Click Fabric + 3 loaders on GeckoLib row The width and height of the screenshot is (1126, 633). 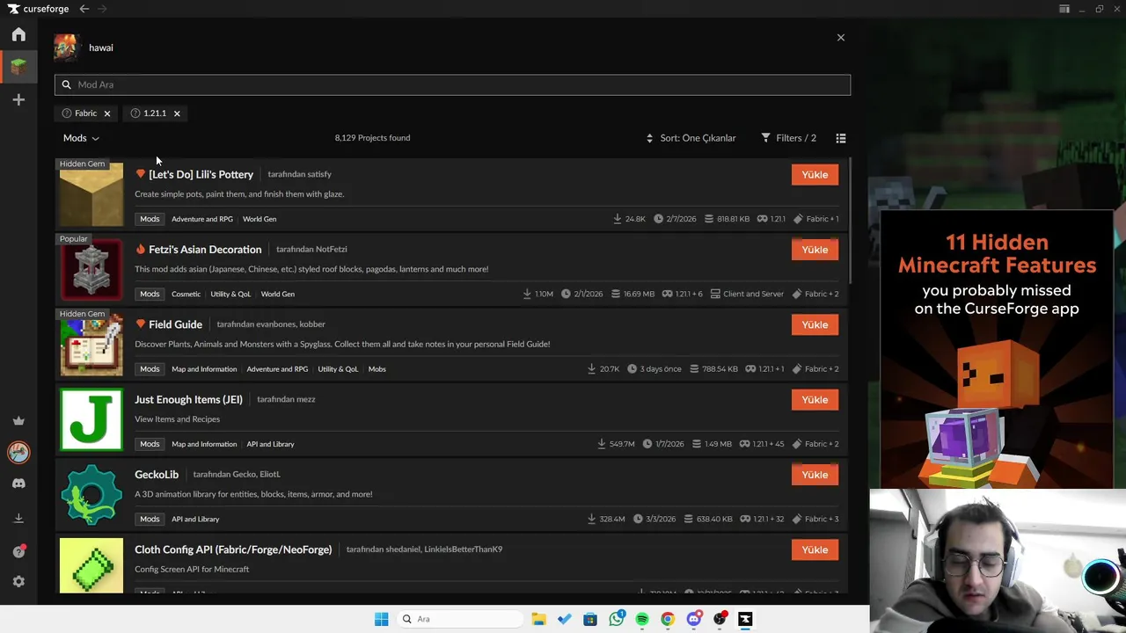point(815,519)
